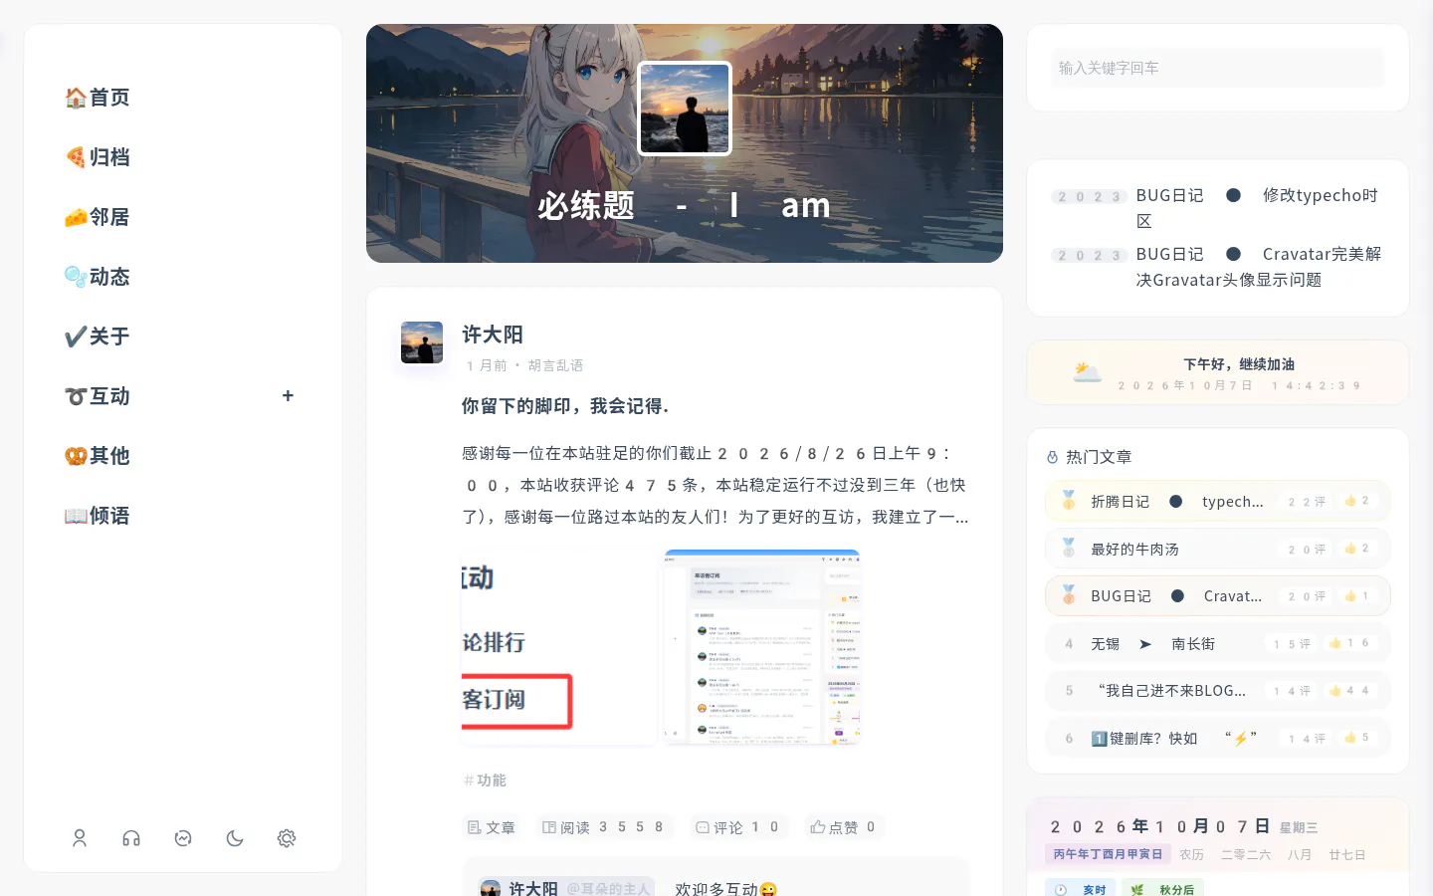Open 归档 in sidebar menu
Viewport: 1433px width, 896px height.
tap(98, 157)
